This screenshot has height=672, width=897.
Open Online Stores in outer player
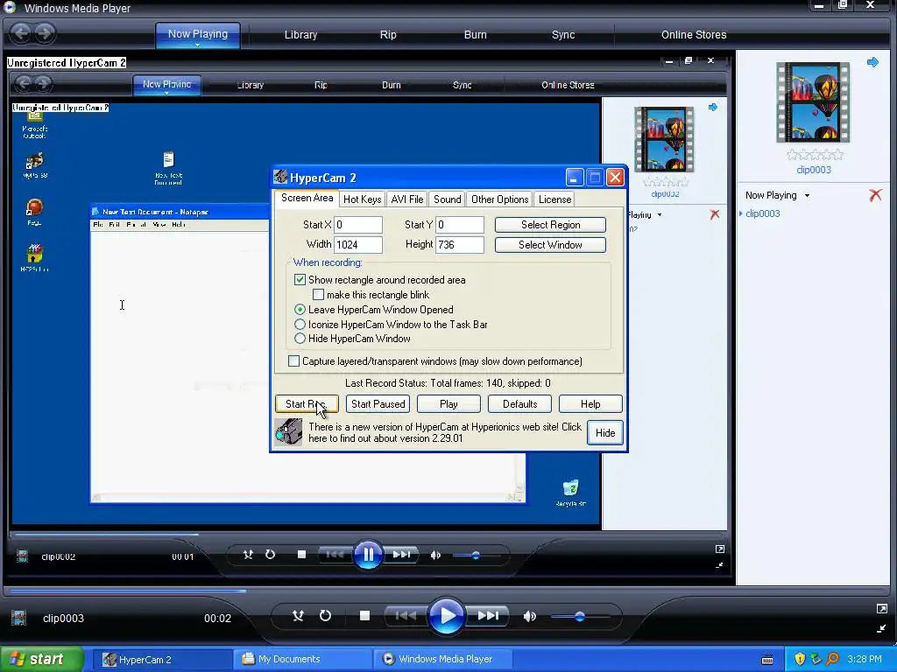(694, 35)
